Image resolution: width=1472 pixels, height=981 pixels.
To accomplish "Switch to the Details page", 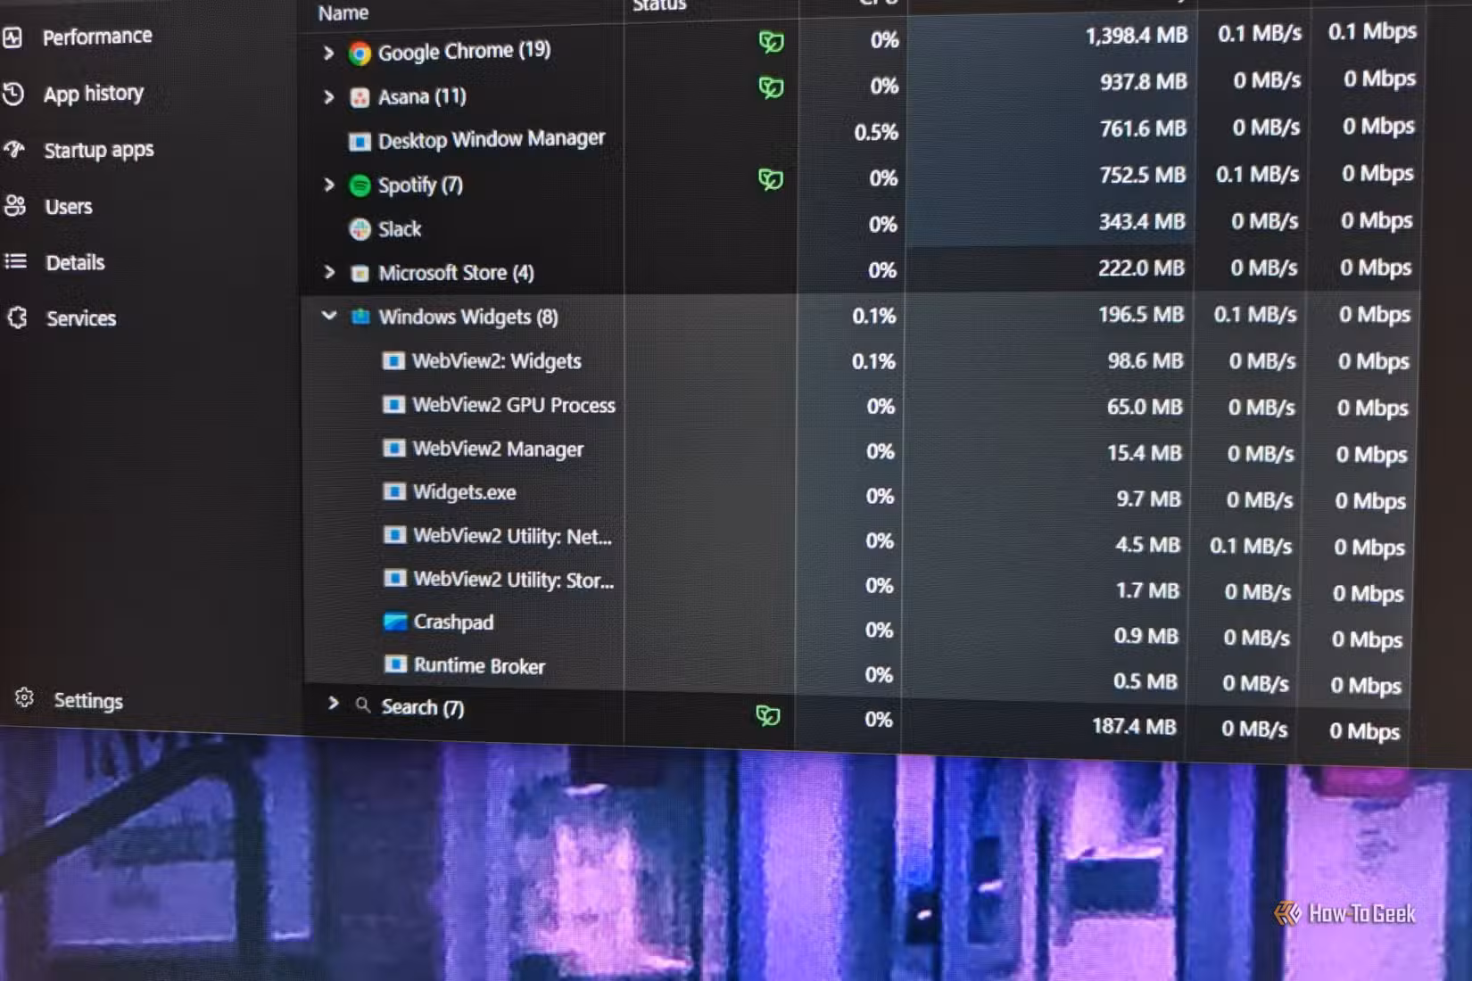I will (75, 262).
